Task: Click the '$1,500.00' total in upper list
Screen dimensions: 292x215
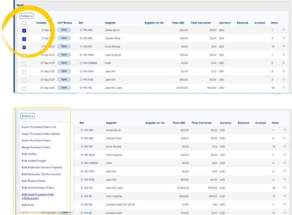Action: coord(182,88)
